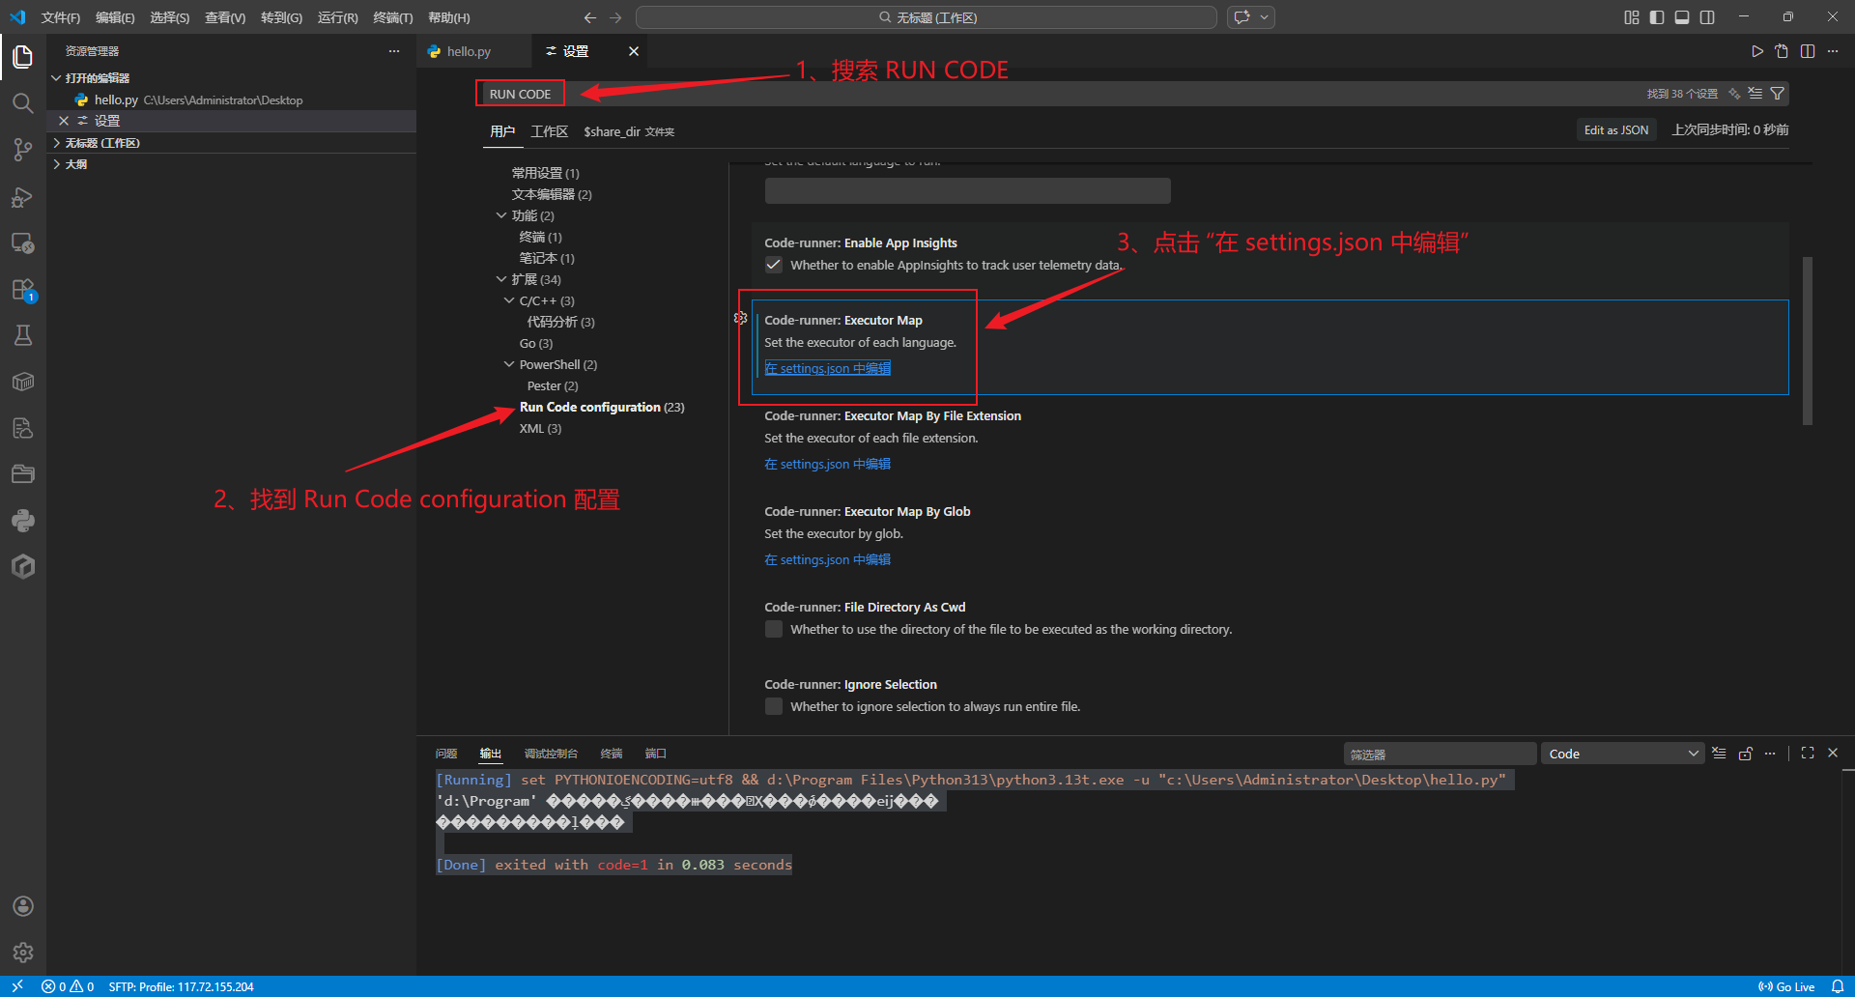Open the Search view in activity bar
Screen dimensions: 1855x997
(x=23, y=103)
